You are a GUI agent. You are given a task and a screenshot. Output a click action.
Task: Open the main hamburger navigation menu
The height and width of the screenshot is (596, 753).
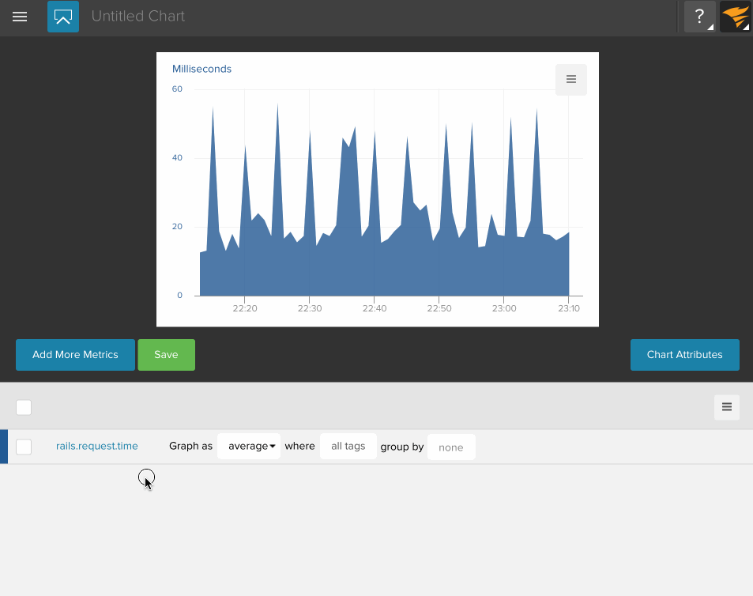click(x=20, y=17)
